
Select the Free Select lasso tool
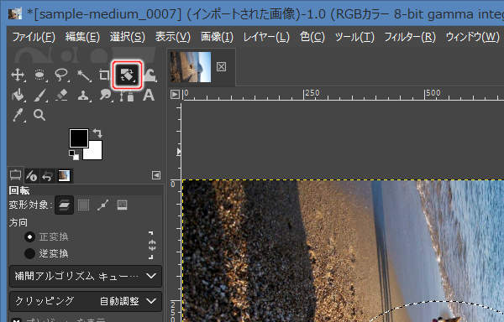coord(61,75)
